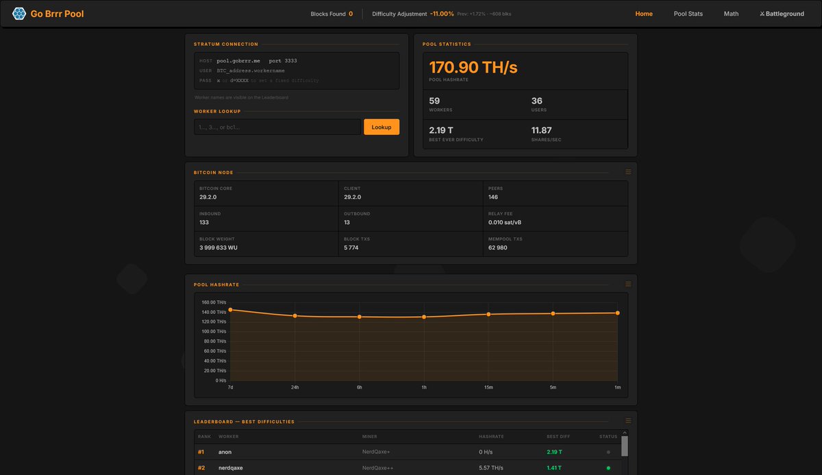
Task: Click the NerdQaxe++ miner cell
Action: click(x=377, y=468)
